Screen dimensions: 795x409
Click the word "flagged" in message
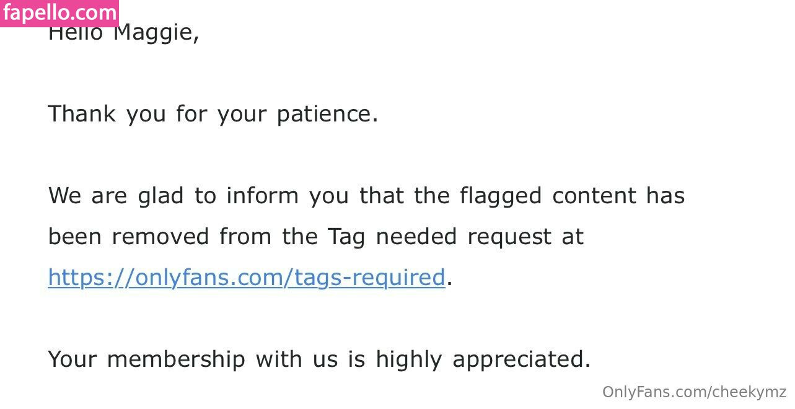tap(500, 196)
